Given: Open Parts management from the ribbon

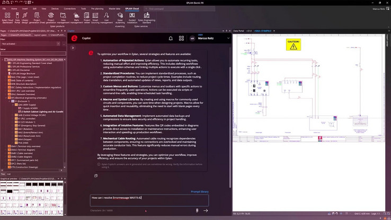Looking at the screenshot, I should [x=76, y=18].
